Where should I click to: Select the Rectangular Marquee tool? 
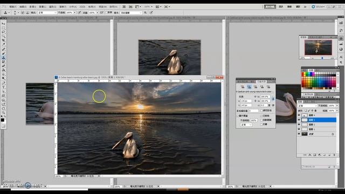[x=3, y=27]
